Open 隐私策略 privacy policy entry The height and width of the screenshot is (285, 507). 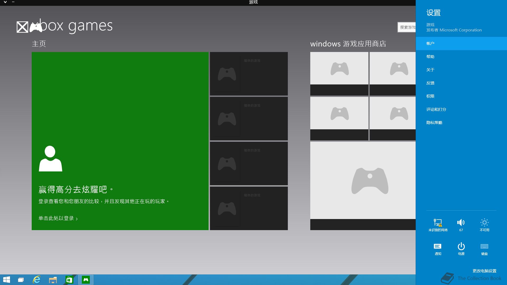pos(461,123)
